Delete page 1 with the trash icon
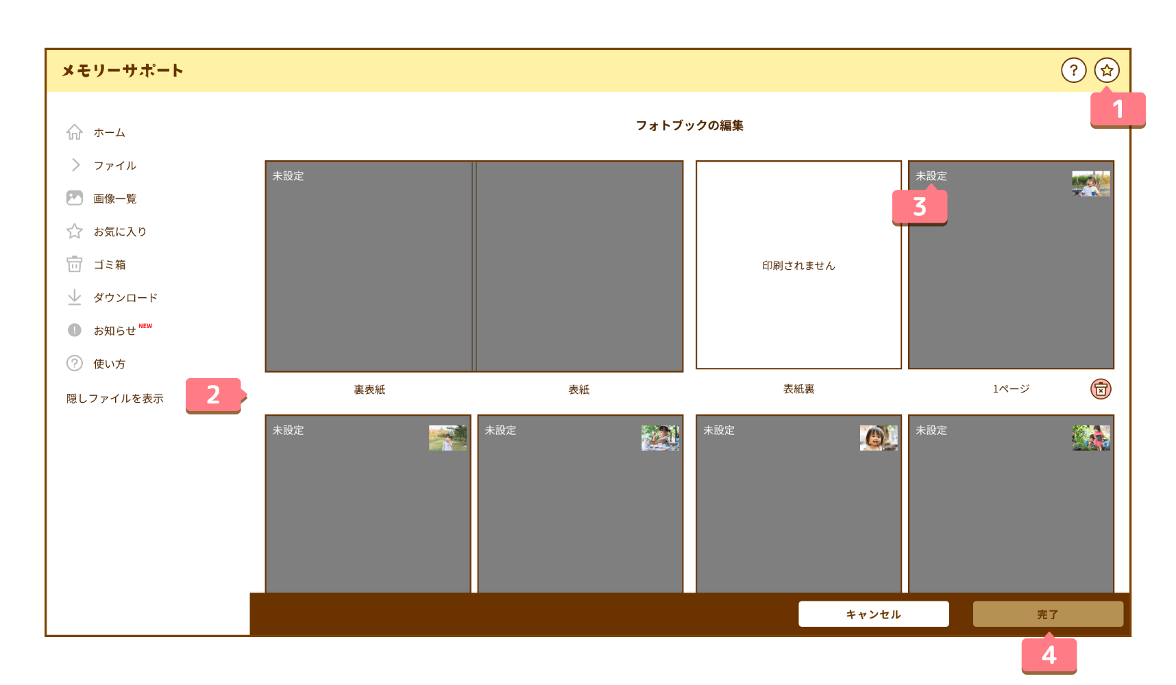The image size is (1176, 685). (x=1101, y=389)
